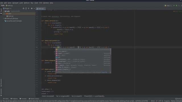Viewport: 182px width, 102px height.
Task: Choose input() from completion list
Action: click(83, 54)
